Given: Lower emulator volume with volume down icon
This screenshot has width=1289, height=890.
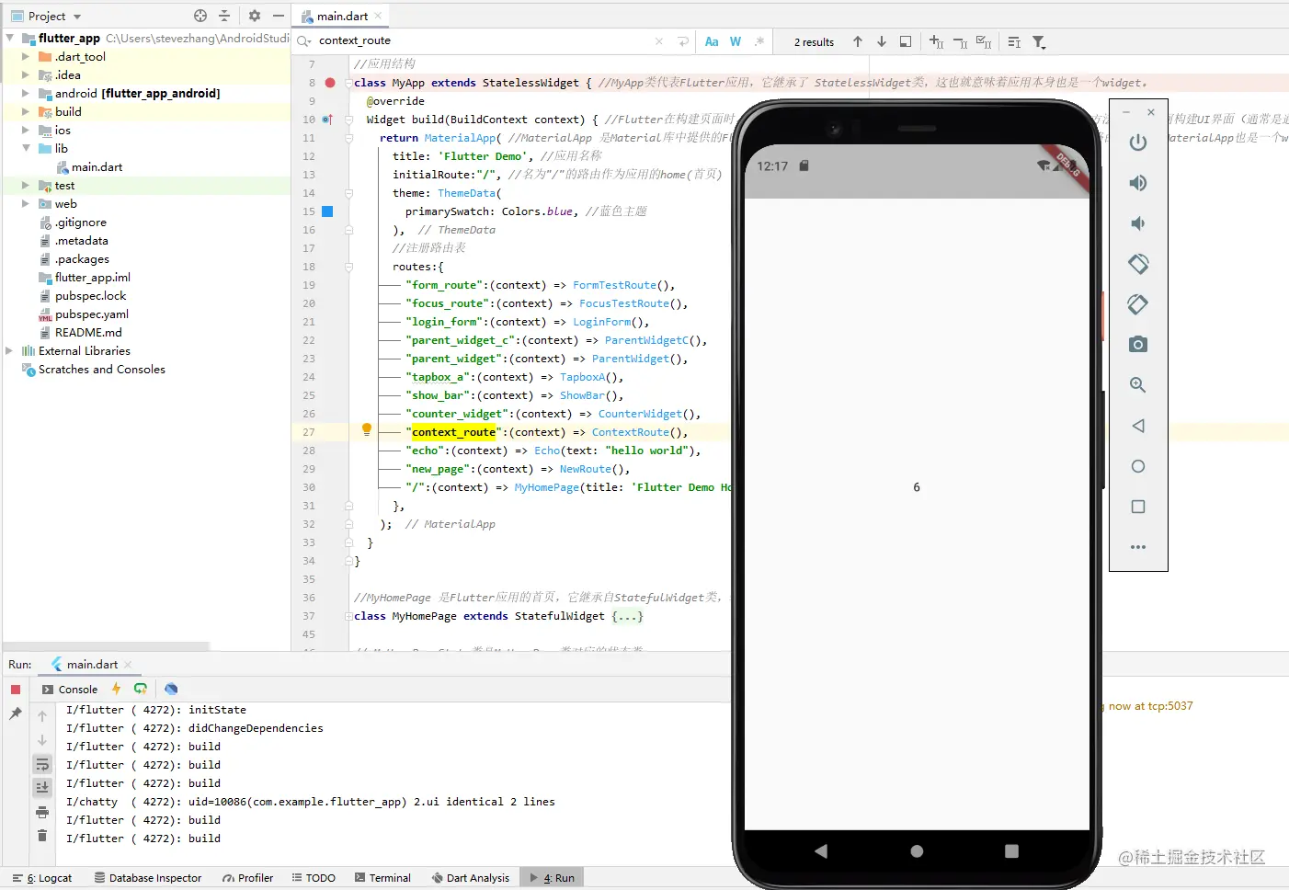Looking at the screenshot, I should coord(1138,223).
